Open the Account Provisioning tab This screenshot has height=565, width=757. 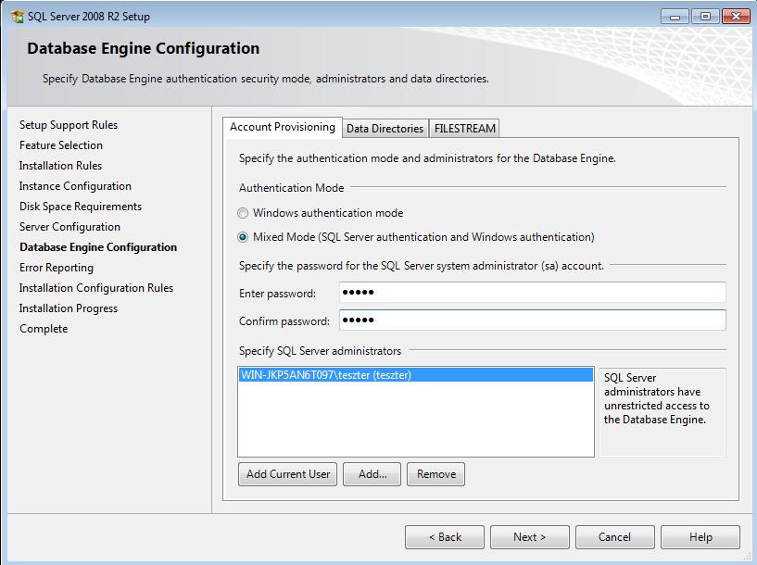(x=283, y=128)
